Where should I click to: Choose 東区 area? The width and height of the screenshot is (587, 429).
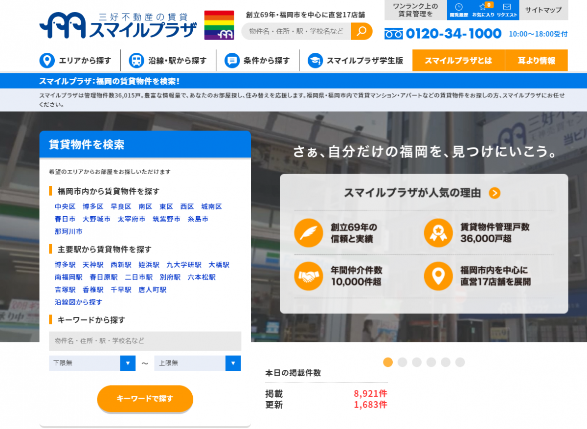pyautogui.click(x=166, y=206)
